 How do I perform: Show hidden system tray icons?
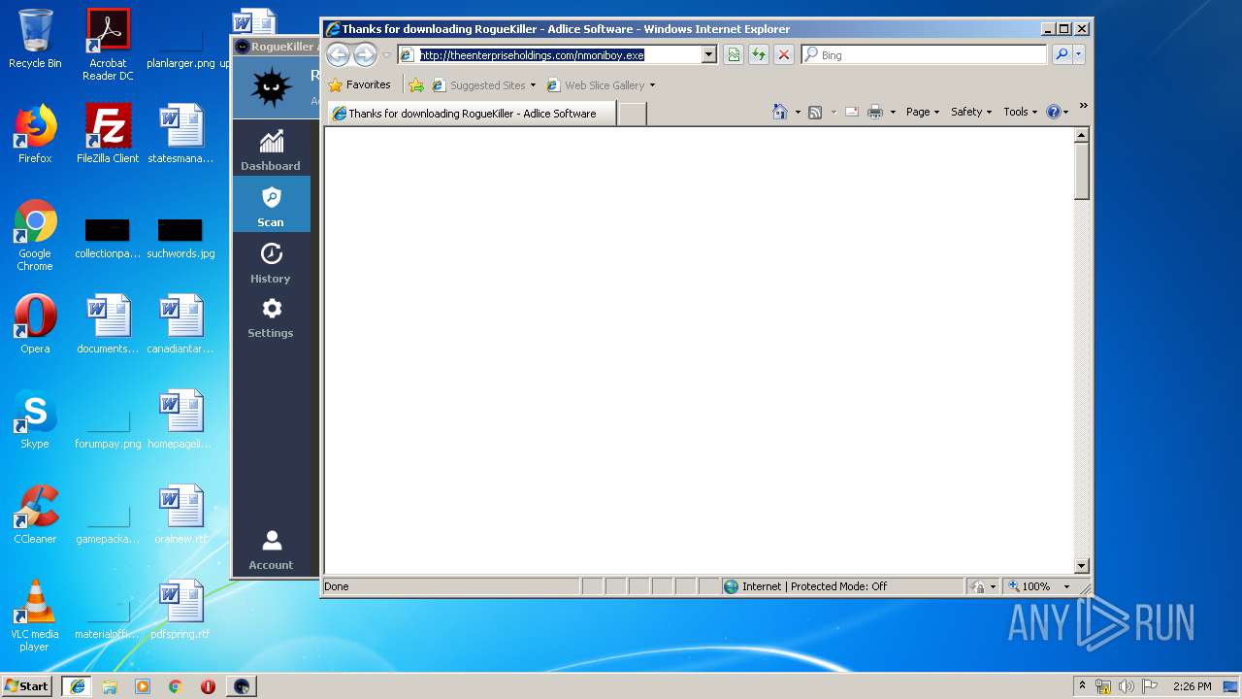point(1083,685)
